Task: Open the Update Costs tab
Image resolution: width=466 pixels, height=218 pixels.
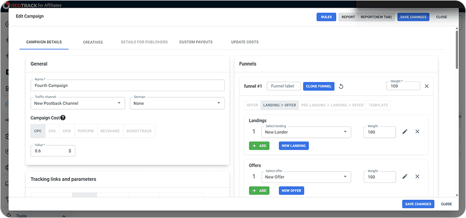Action: point(245,42)
